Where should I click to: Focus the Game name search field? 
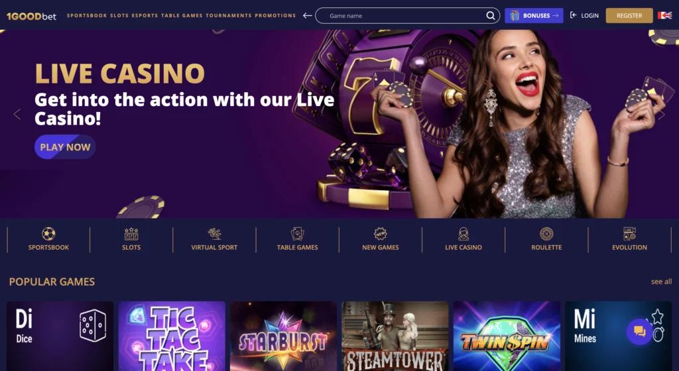tap(408, 15)
